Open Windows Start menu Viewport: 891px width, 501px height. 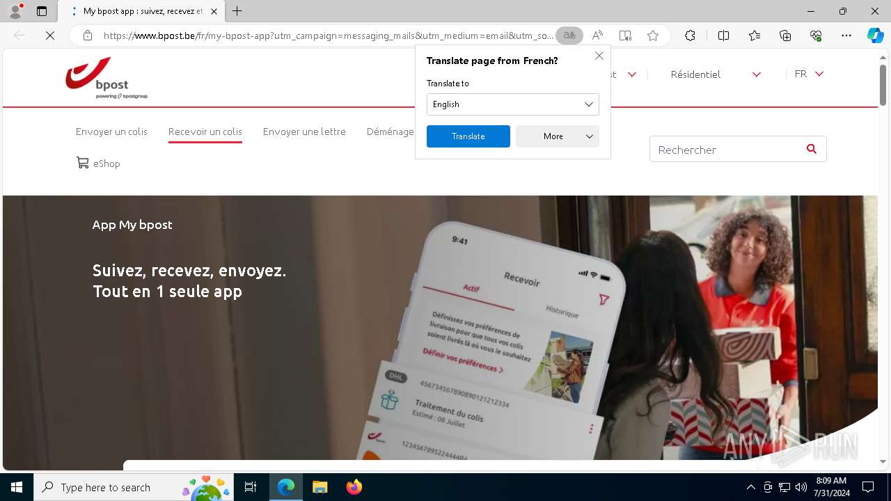click(17, 487)
